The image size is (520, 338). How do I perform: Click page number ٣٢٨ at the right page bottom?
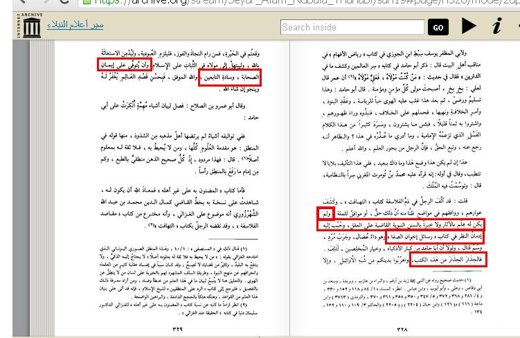[x=402, y=329]
